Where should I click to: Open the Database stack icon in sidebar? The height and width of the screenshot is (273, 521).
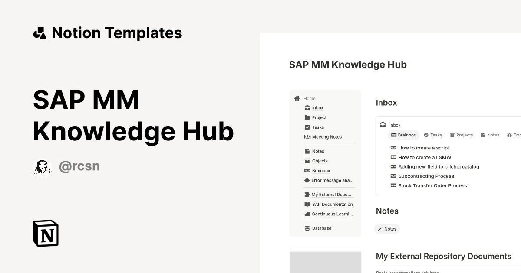point(307,228)
